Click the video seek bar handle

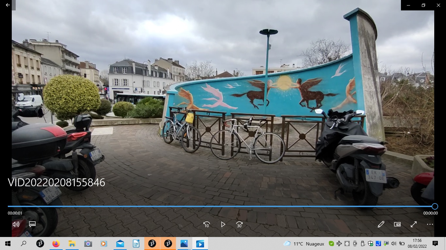(x=435, y=206)
